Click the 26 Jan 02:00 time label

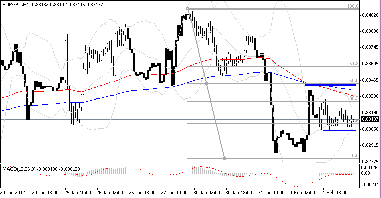(x=110, y=192)
